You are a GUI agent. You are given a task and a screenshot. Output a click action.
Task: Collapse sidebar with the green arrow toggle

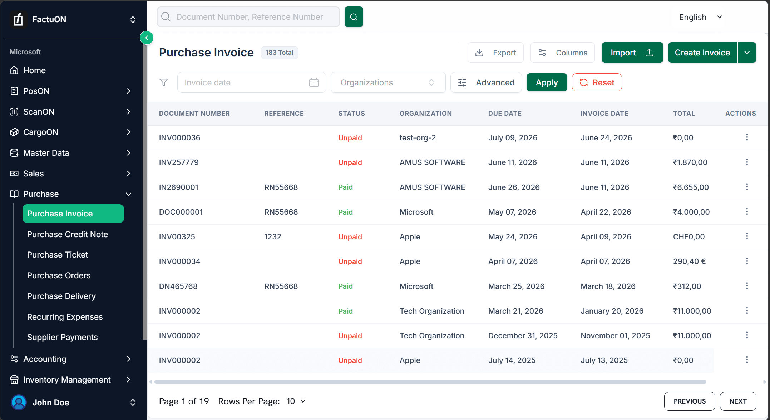pos(147,37)
